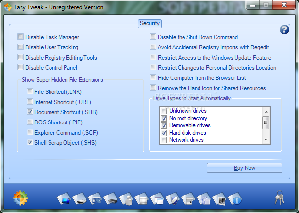
Task: Uncheck Hard disk drives list item
Action: coord(164,133)
